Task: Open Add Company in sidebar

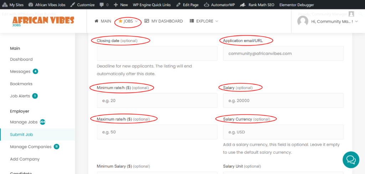Action: [x=25, y=159]
